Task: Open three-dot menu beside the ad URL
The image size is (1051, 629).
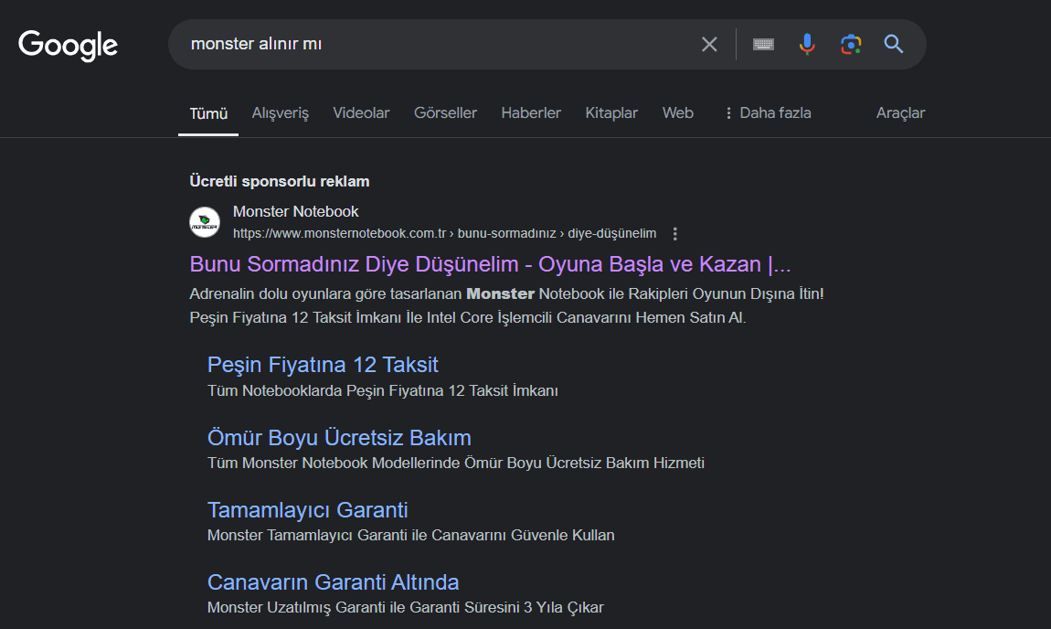Action: [675, 233]
